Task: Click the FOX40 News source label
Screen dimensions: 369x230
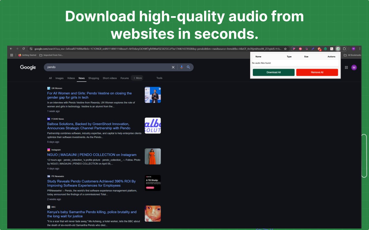Action: tap(58, 119)
